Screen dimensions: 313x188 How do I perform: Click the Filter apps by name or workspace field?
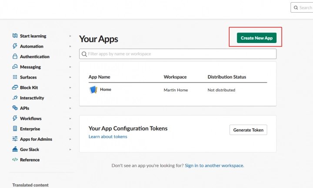click(x=178, y=54)
